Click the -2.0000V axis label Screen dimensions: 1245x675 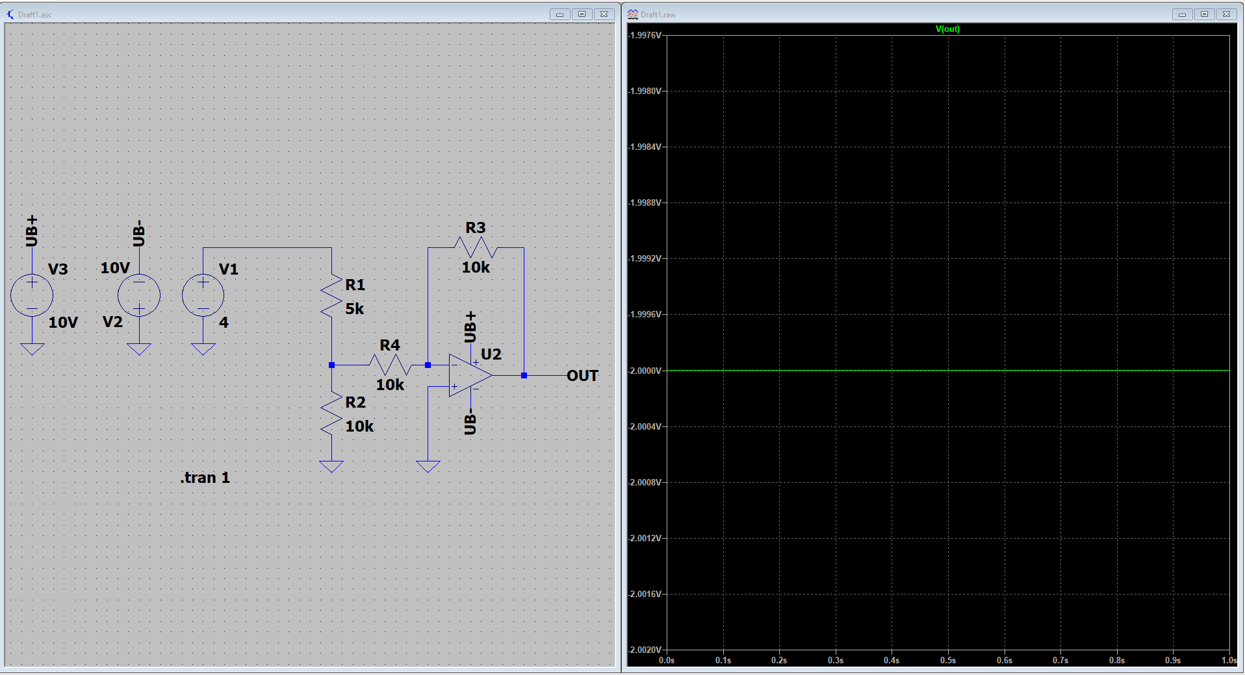tap(644, 371)
